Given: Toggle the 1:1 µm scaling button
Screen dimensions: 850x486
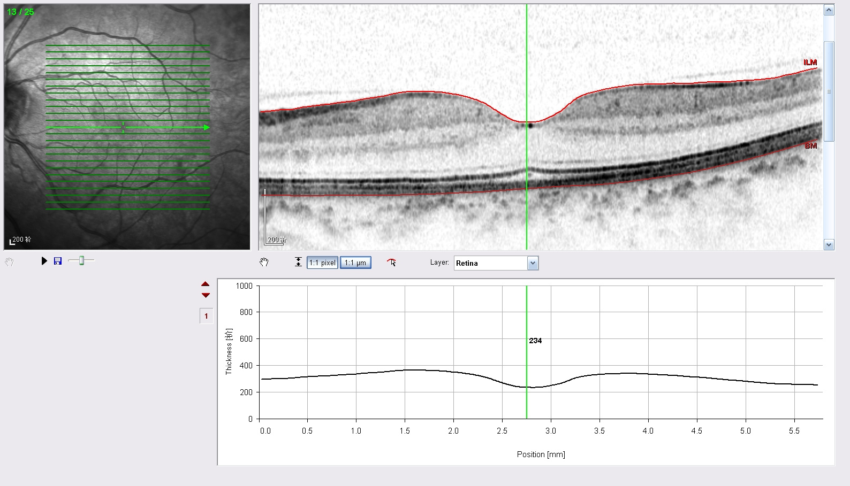Looking at the screenshot, I should point(355,263).
